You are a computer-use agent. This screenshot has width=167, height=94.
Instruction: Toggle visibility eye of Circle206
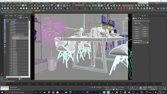[10, 40]
